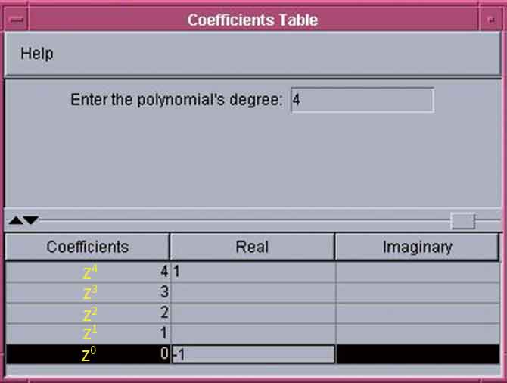The height and width of the screenshot is (383, 507).
Task: Open the Help menu
Action: [36, 54]
